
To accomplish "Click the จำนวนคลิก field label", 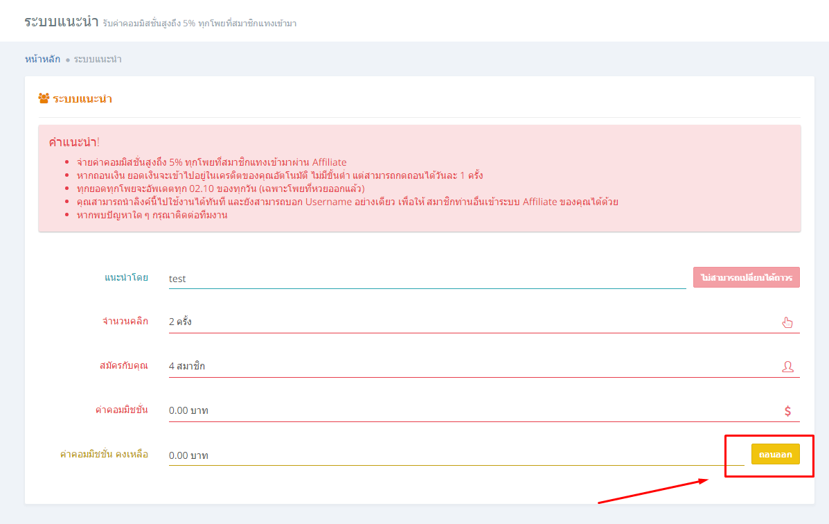I will [x=125, y=321].
